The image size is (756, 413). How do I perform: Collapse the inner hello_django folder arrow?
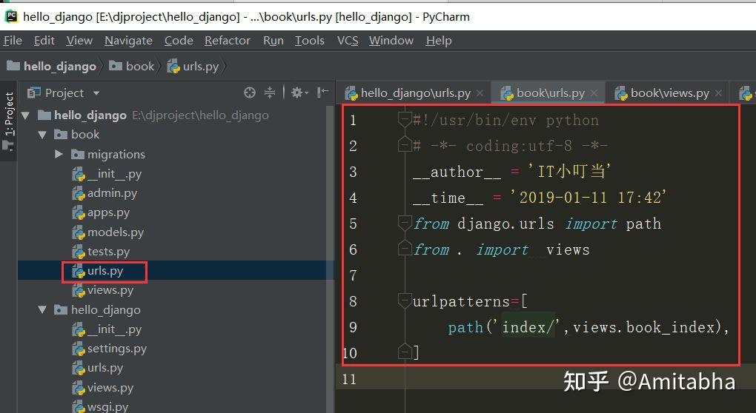click(42, 310)
